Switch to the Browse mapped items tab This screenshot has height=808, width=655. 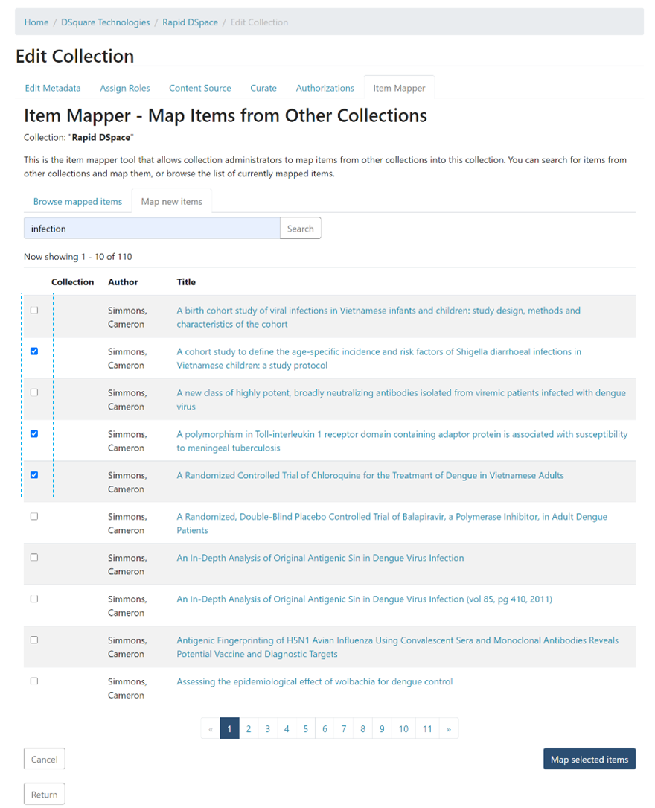tap(77, 202)
